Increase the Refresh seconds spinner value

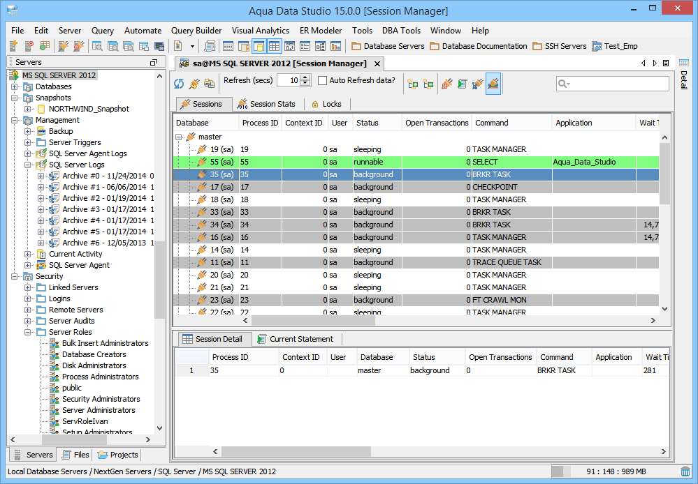pyautogui.click(x=305, y=77)
